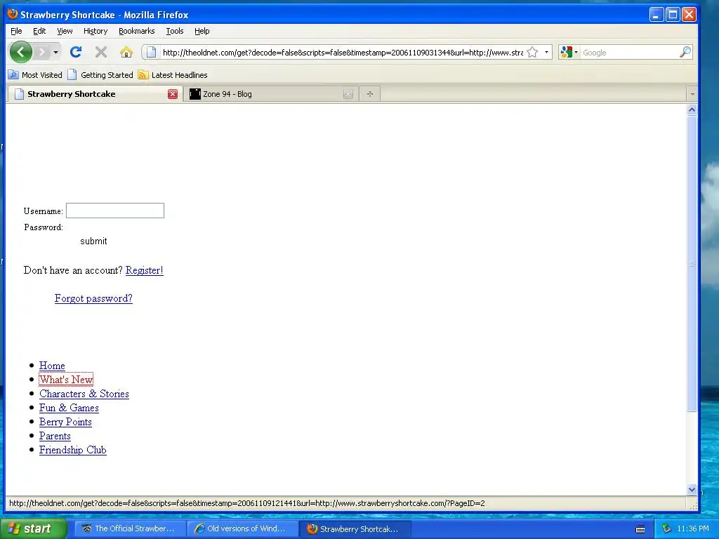Screen dimensions: 719x539
Task: Click the Getting Started bookmark
Action: pyautogui.click(x=100, y=75)
